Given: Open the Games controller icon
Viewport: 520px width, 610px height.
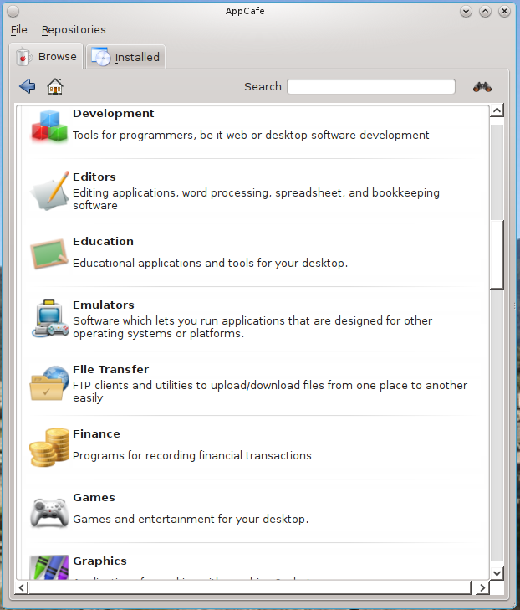Looking at the screenshot, I should (49, 512).
